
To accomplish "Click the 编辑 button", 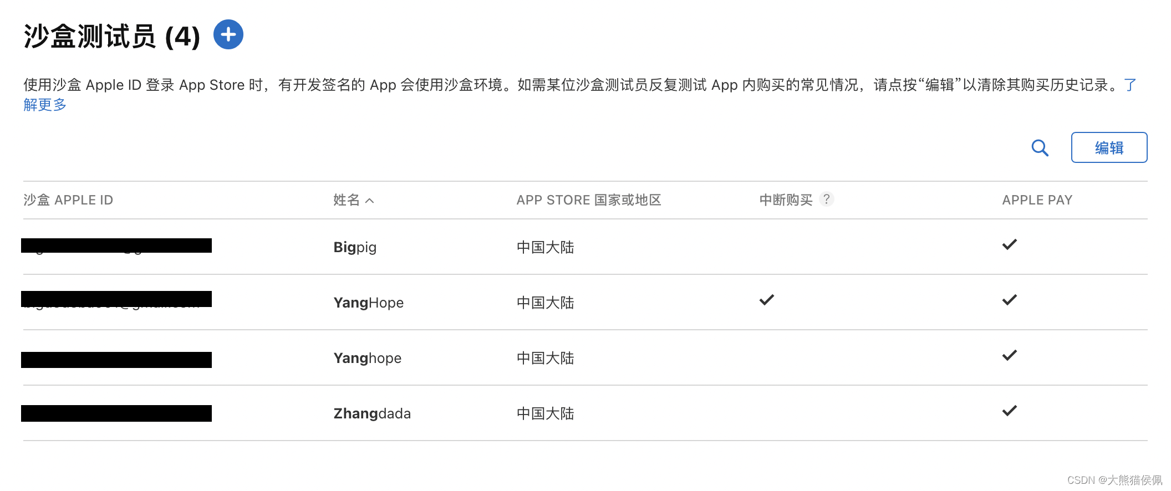I will coord(1109,147).
